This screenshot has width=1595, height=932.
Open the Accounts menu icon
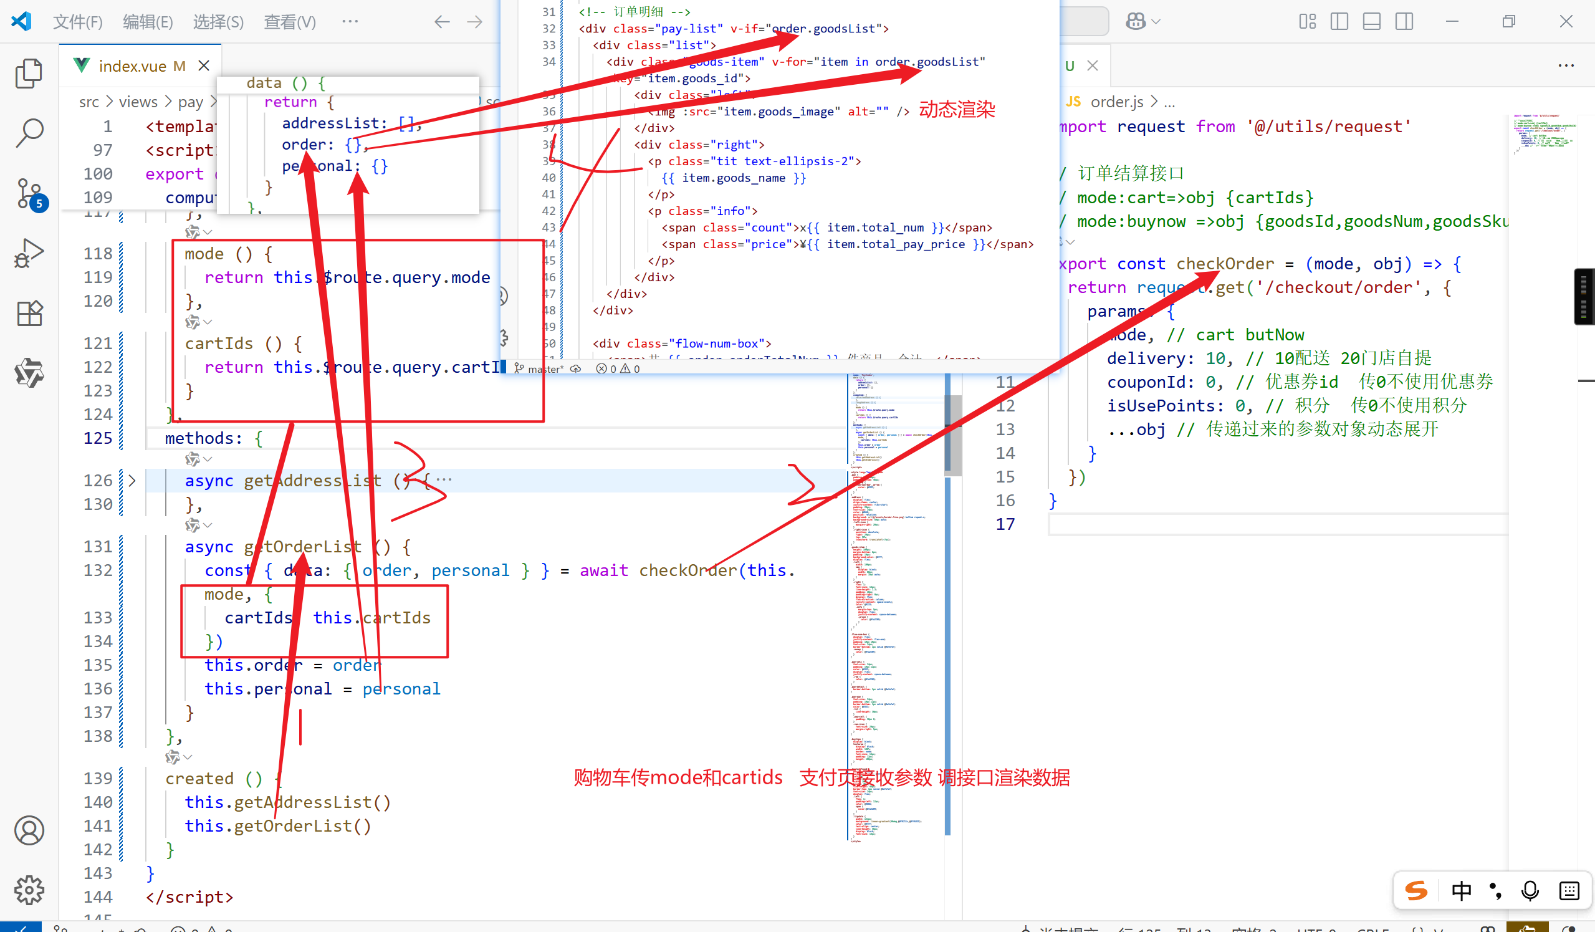click(29, 830)
